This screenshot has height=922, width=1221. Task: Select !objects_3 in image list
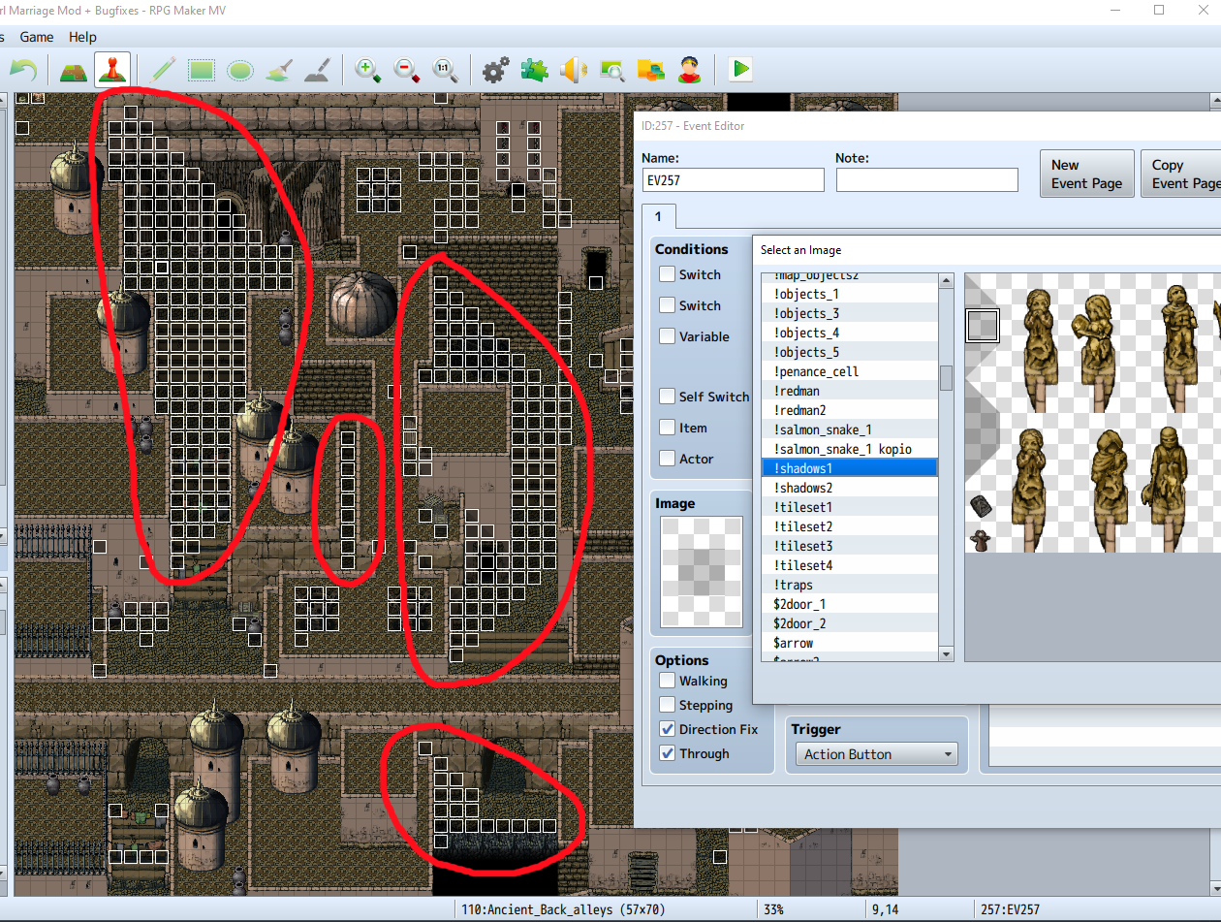click(x=850, y=313)
